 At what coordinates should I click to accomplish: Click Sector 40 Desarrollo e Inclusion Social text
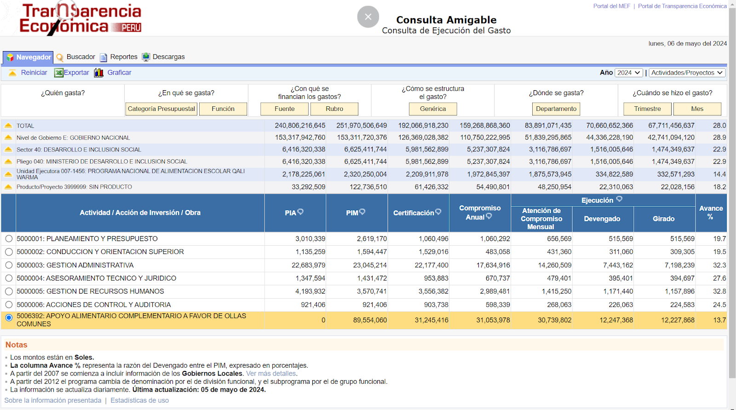pos(79,150)
